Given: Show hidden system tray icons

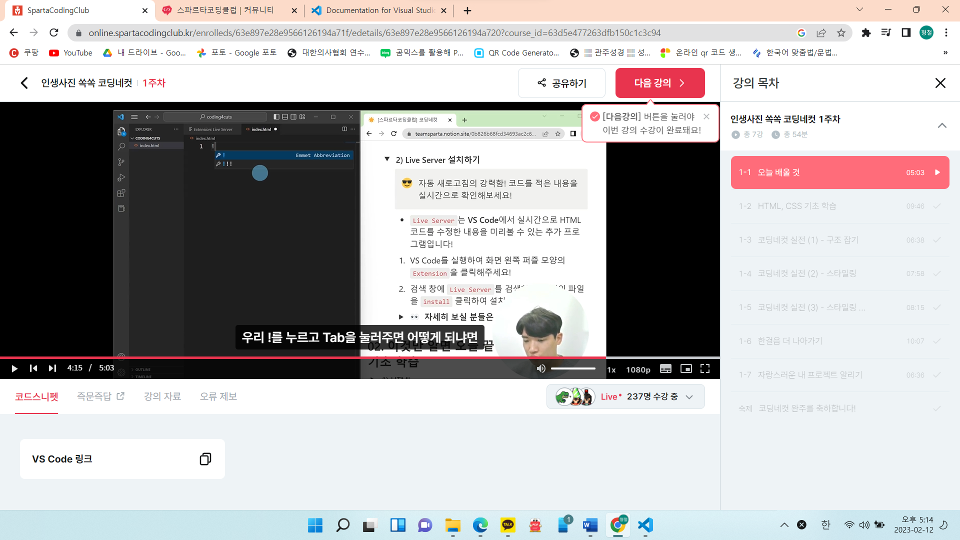Looking at the screenshot, I should click(784, 525).
